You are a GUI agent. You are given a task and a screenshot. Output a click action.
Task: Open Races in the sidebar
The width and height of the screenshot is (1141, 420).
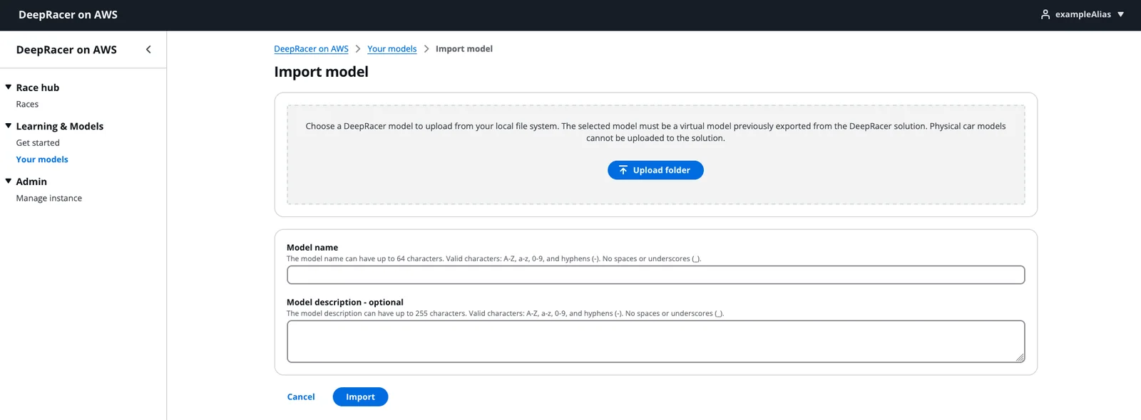click(27, 105)
